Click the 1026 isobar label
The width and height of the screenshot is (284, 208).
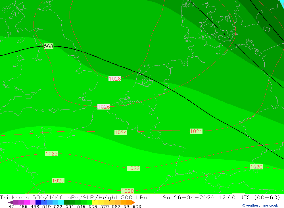coord(104,107)
